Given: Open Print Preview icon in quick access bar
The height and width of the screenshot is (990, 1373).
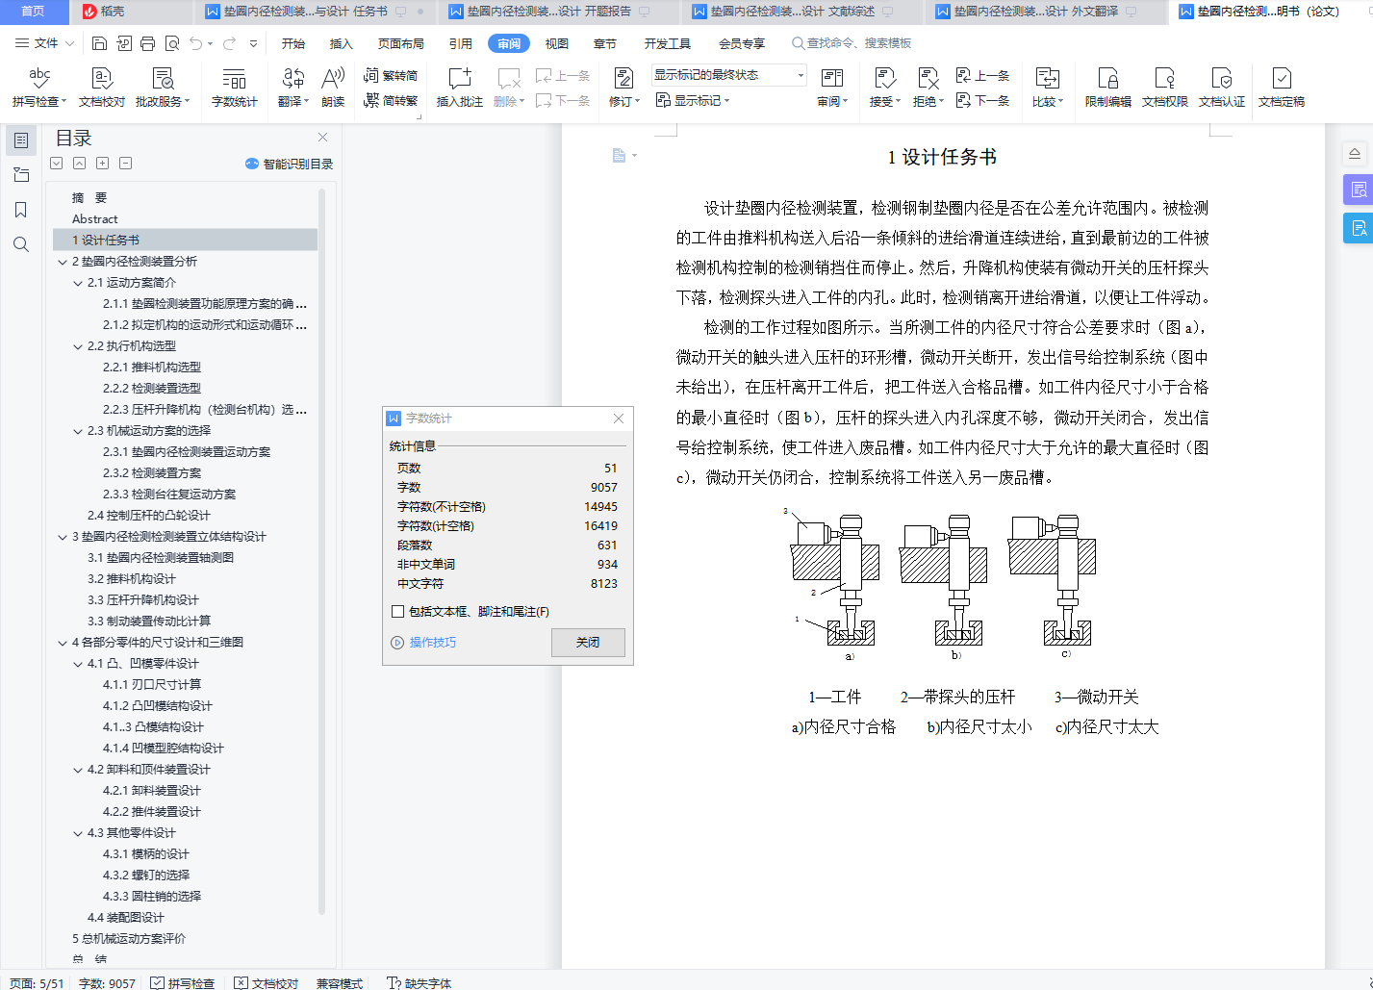Looking at the screenshot, I should [x=172, y=43].
